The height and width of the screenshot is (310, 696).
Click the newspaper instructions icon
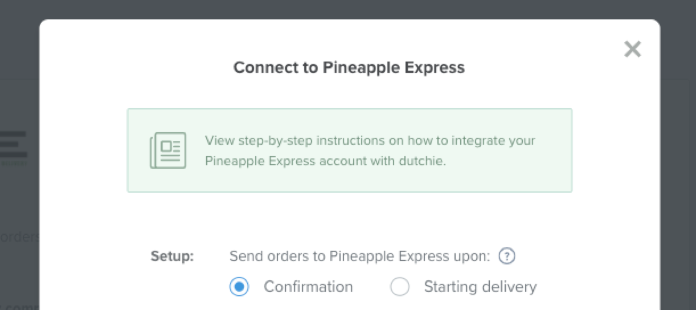coord(168,150)
